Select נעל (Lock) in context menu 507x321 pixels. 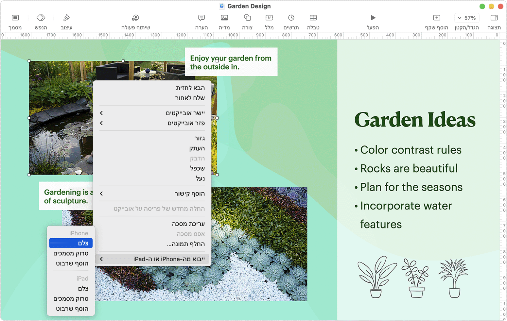[x=152, y=178]
